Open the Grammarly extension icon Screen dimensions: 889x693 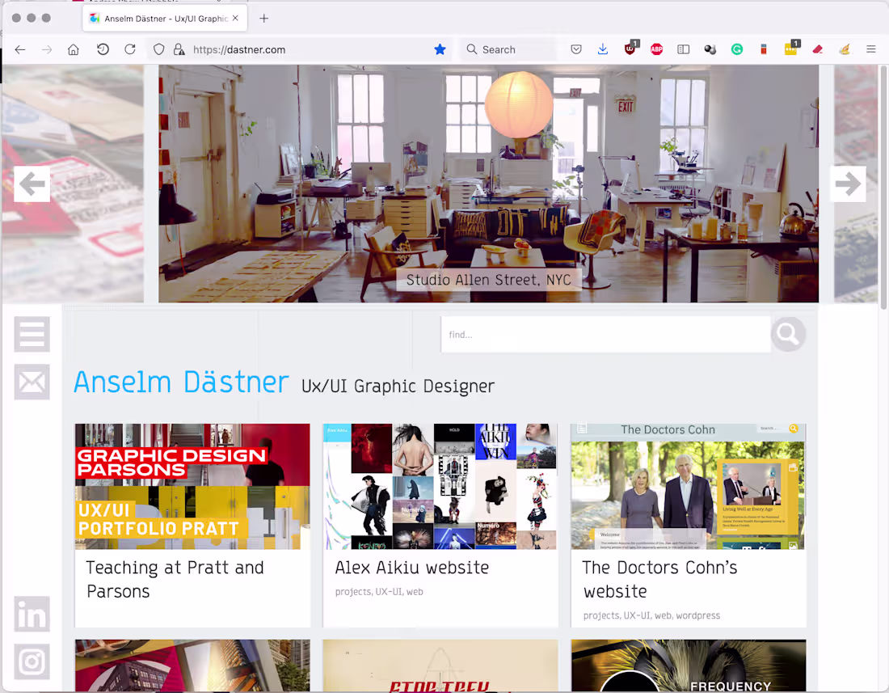click(x=736, y=49)
